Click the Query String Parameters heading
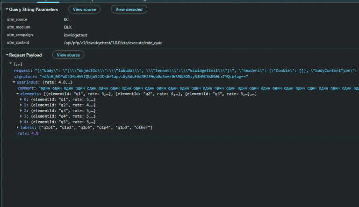 point(34,9)
